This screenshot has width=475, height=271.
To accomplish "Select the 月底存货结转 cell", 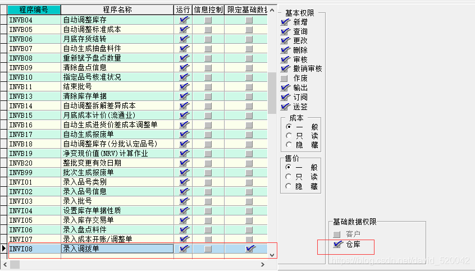I will [117, 39].
